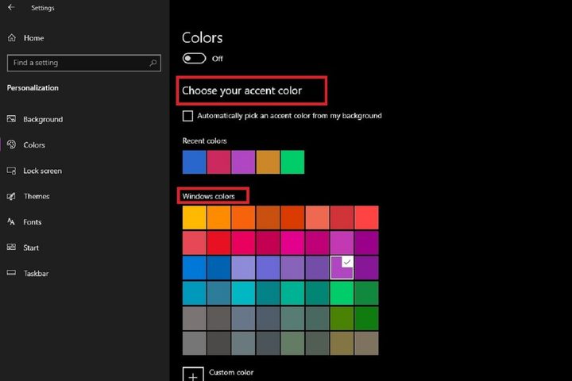572x381 pixels.
Task: Click the search magnifier icon
Action: pyautogui.click(x=153, y=63)
